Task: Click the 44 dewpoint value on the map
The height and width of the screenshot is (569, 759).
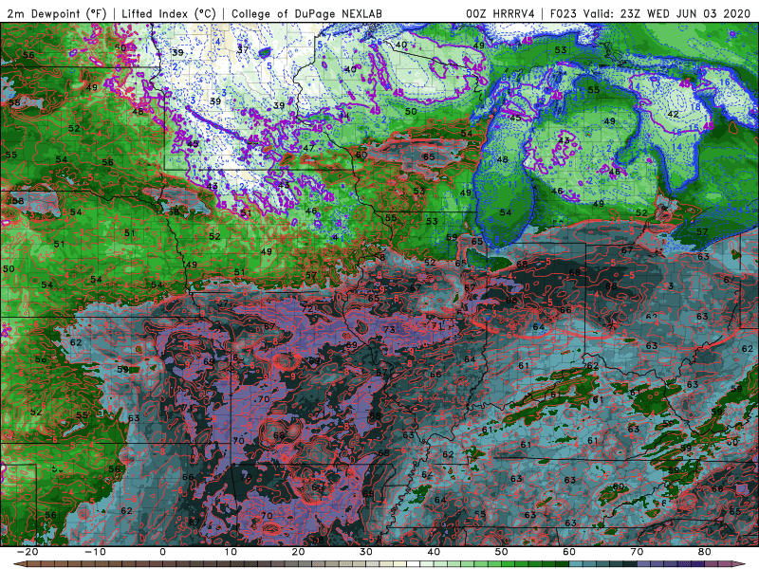Action: pyautogui.click(x=344, y=115)
